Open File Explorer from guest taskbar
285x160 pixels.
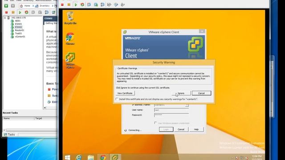[91, 157]
